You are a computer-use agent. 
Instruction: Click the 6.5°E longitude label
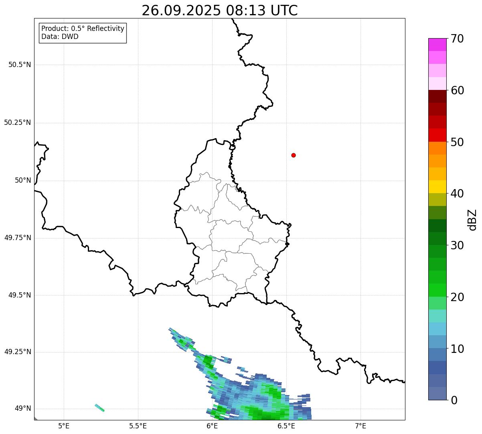pos(286,426)
